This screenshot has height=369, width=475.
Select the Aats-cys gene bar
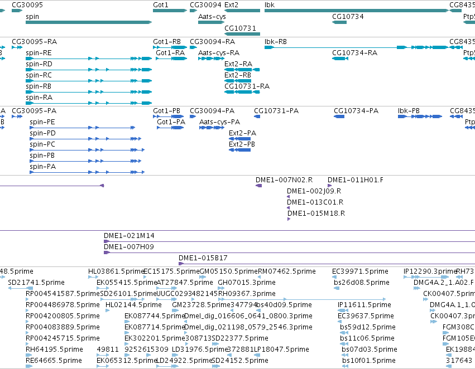click(211, 22)
